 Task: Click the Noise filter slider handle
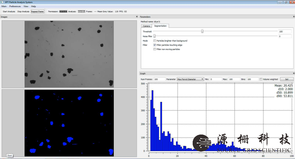click(154, 36)
